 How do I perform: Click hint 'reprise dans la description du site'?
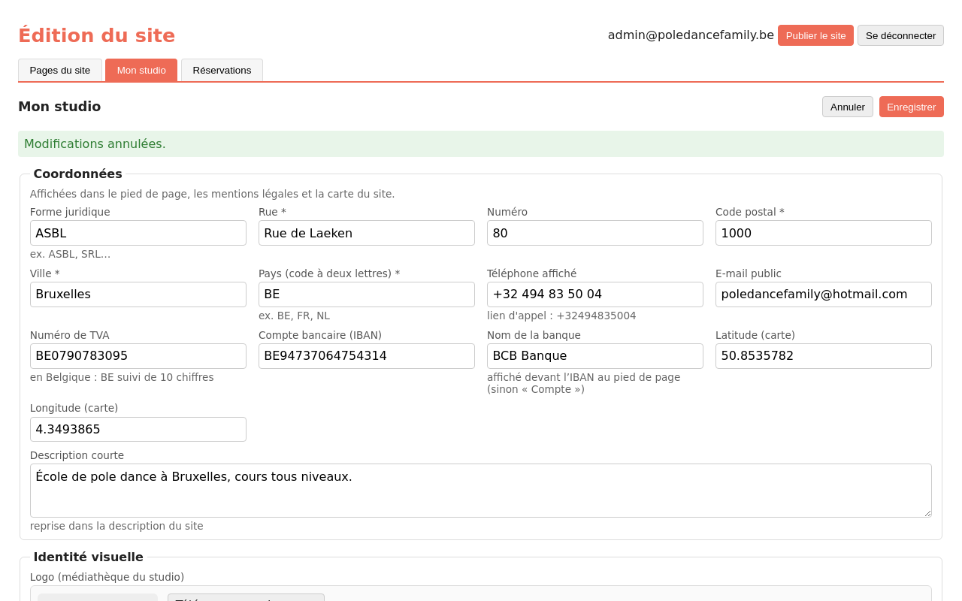pyautogui.click(x=116, y=526)
